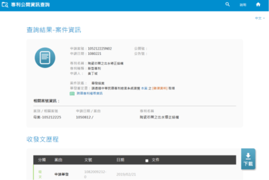Viewport: 269px width, 180px height.
Task: Open the cross-country patent info link
Action: [89, 93]
